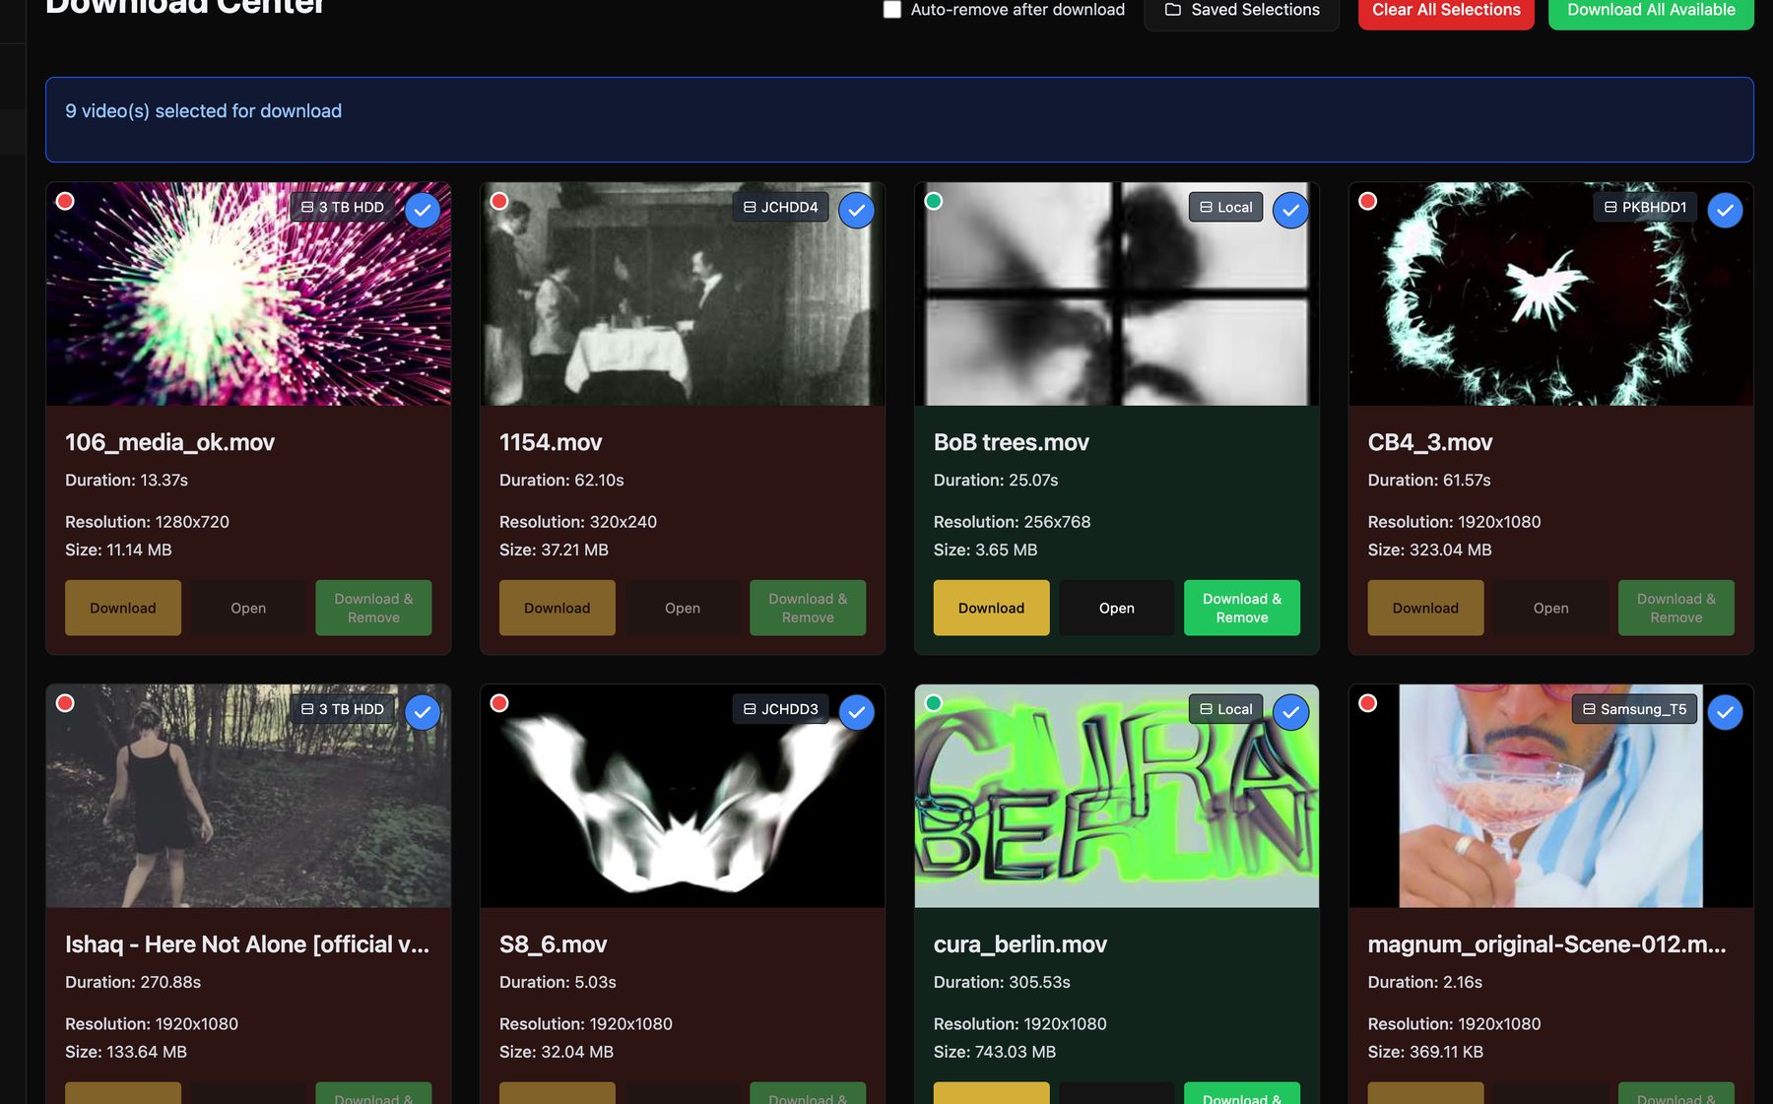Click the green status dot on BoB trees.mov

click(x=934, y=200)
